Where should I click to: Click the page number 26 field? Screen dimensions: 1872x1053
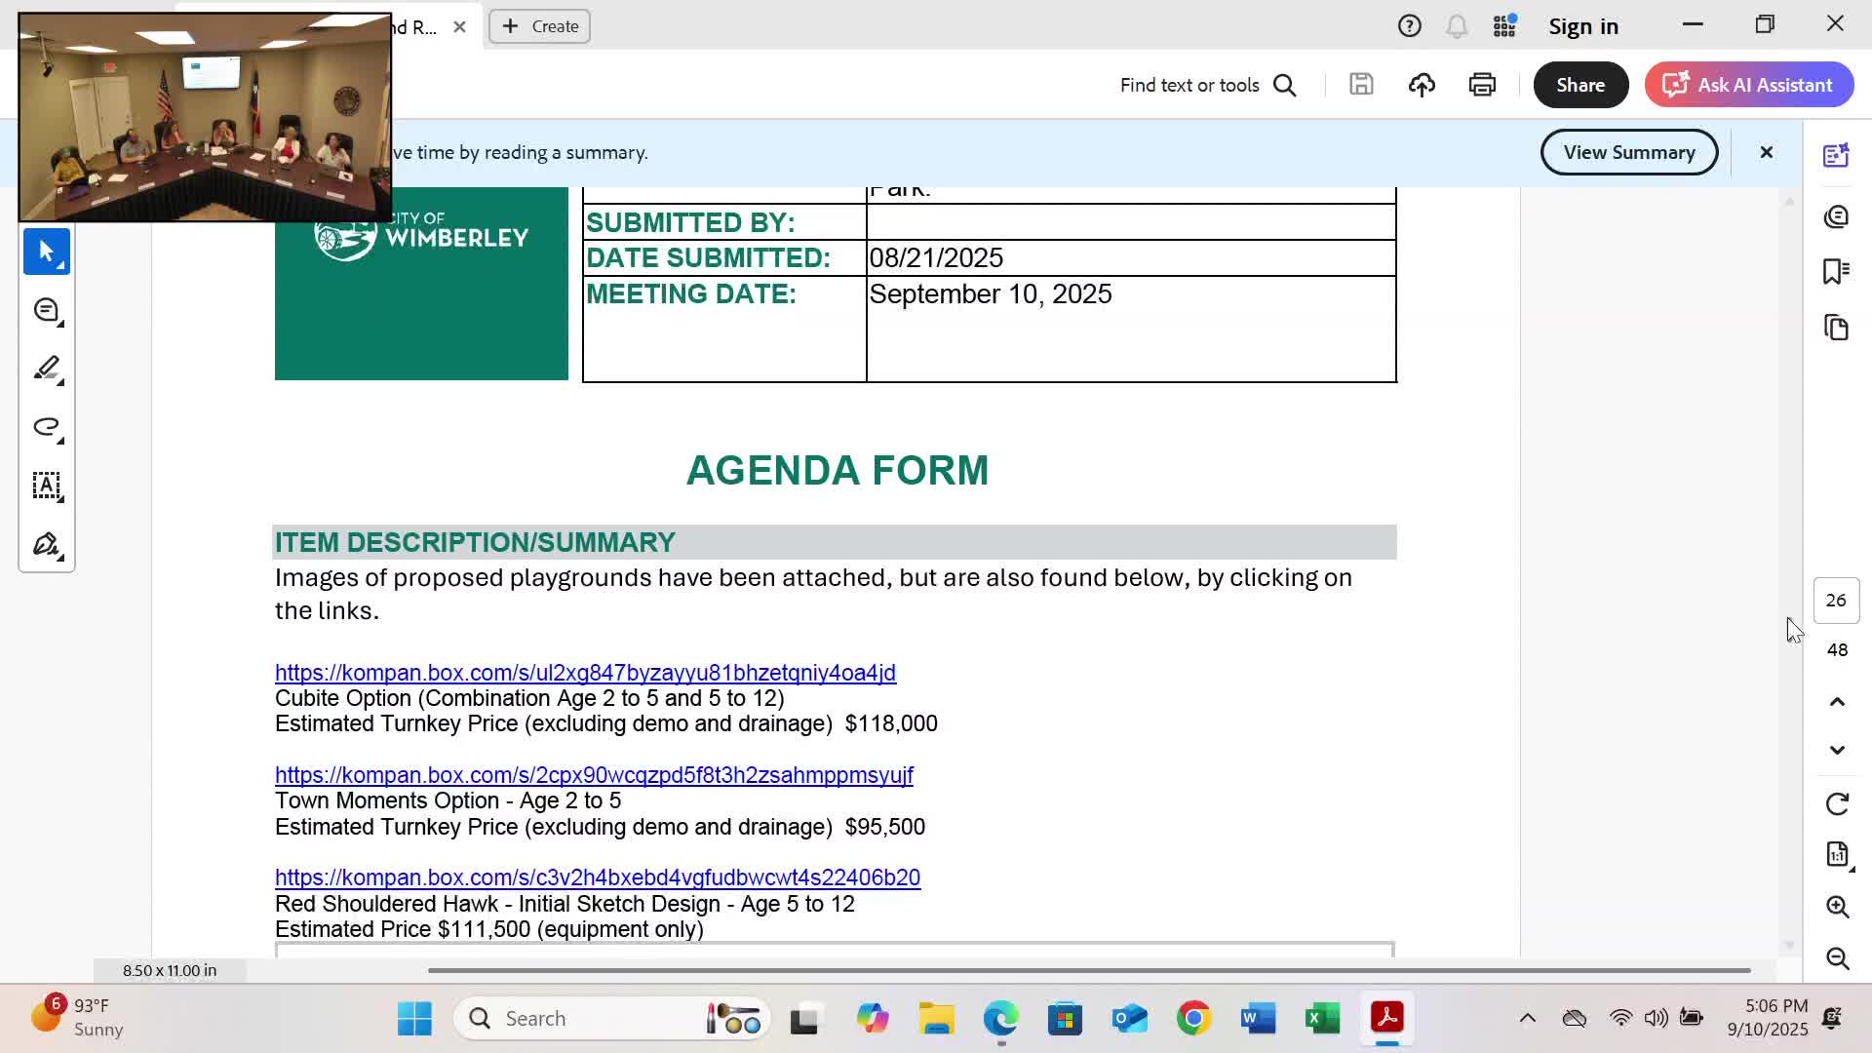pos(1835,601)
